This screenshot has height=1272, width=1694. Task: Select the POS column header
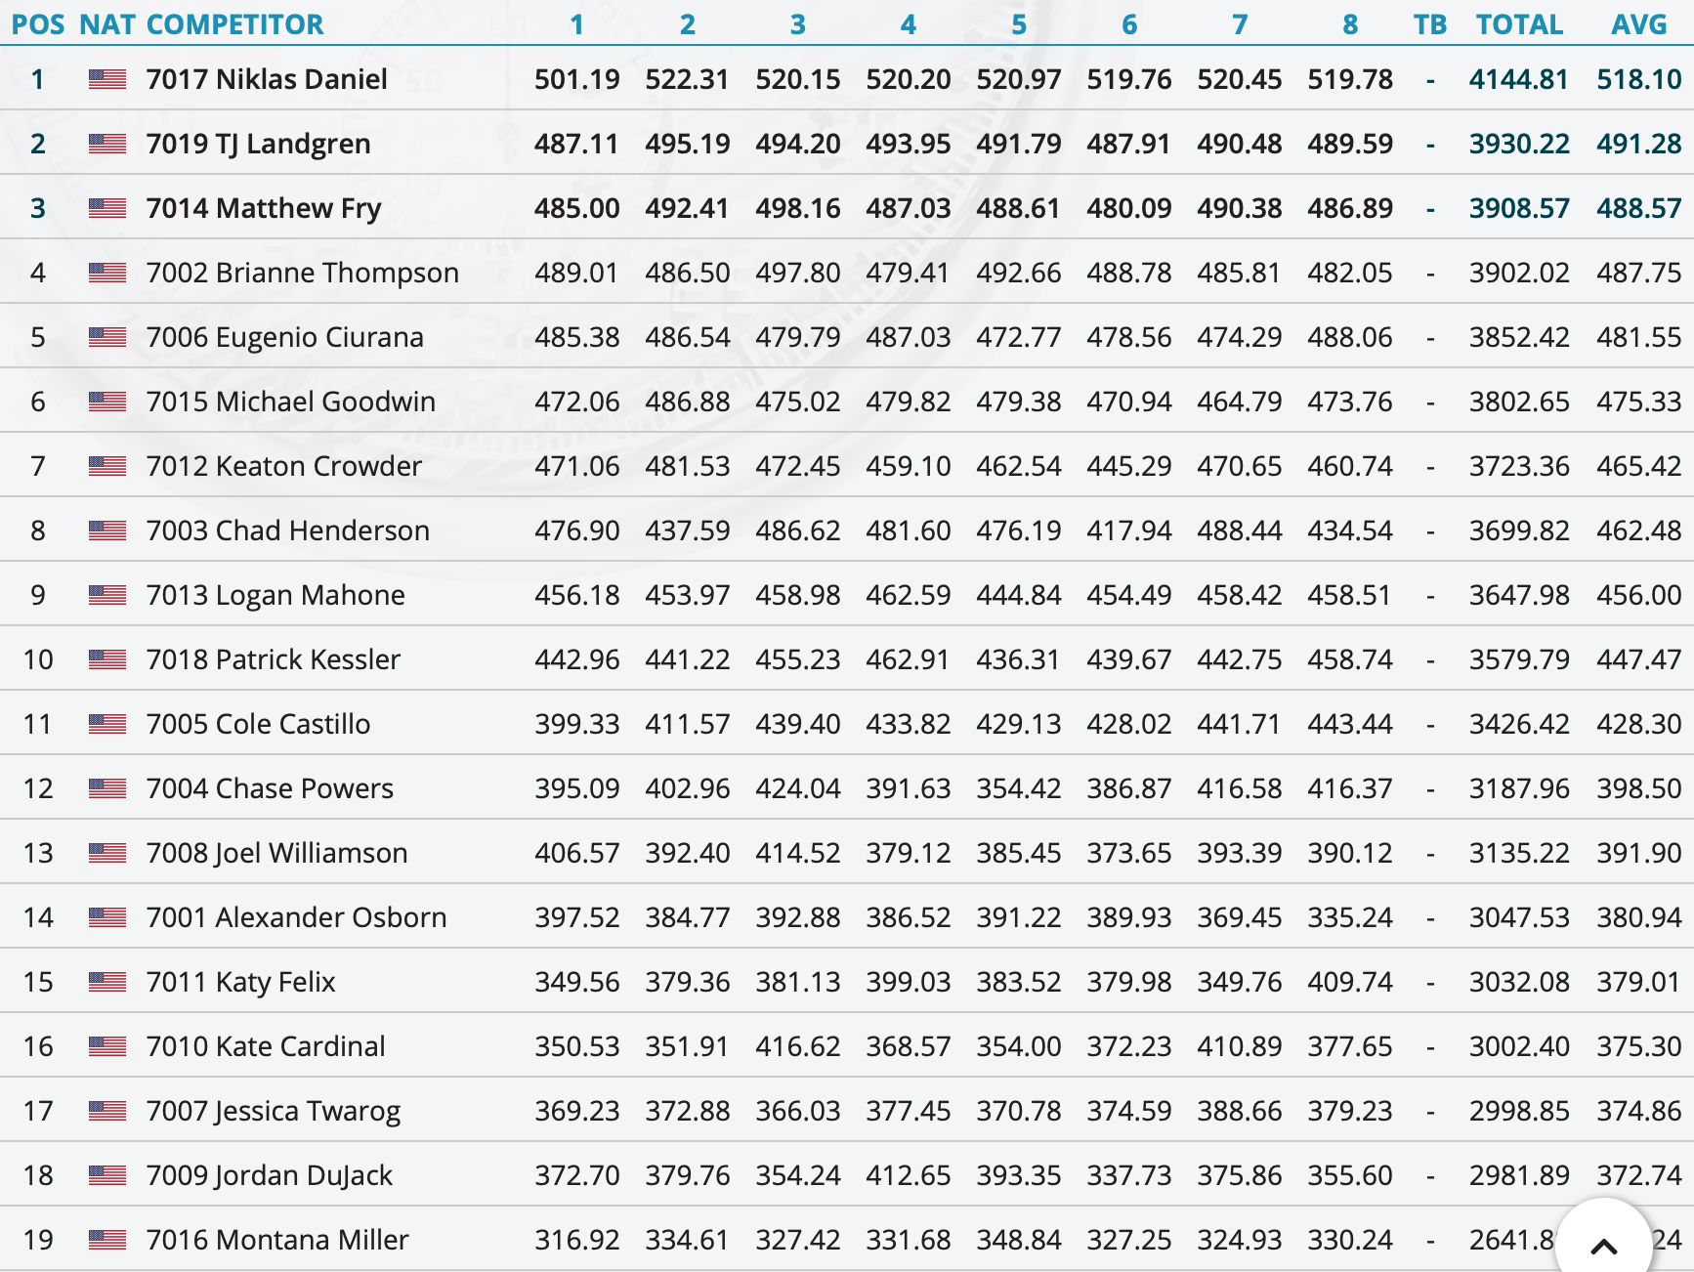38,24
